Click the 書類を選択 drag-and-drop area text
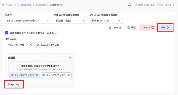 [40, 66]
